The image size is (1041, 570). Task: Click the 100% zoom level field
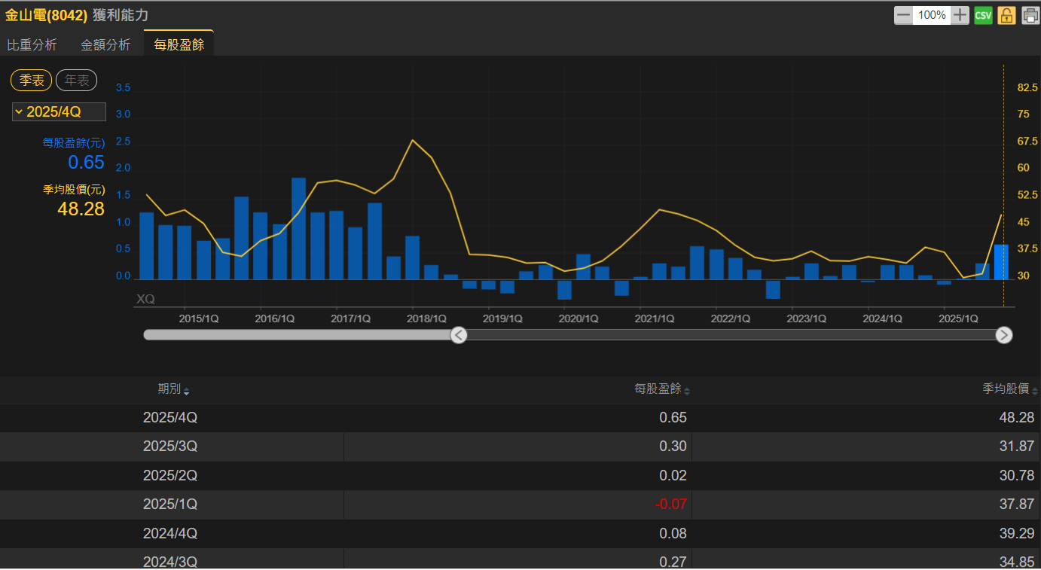(x=932, y=15)
